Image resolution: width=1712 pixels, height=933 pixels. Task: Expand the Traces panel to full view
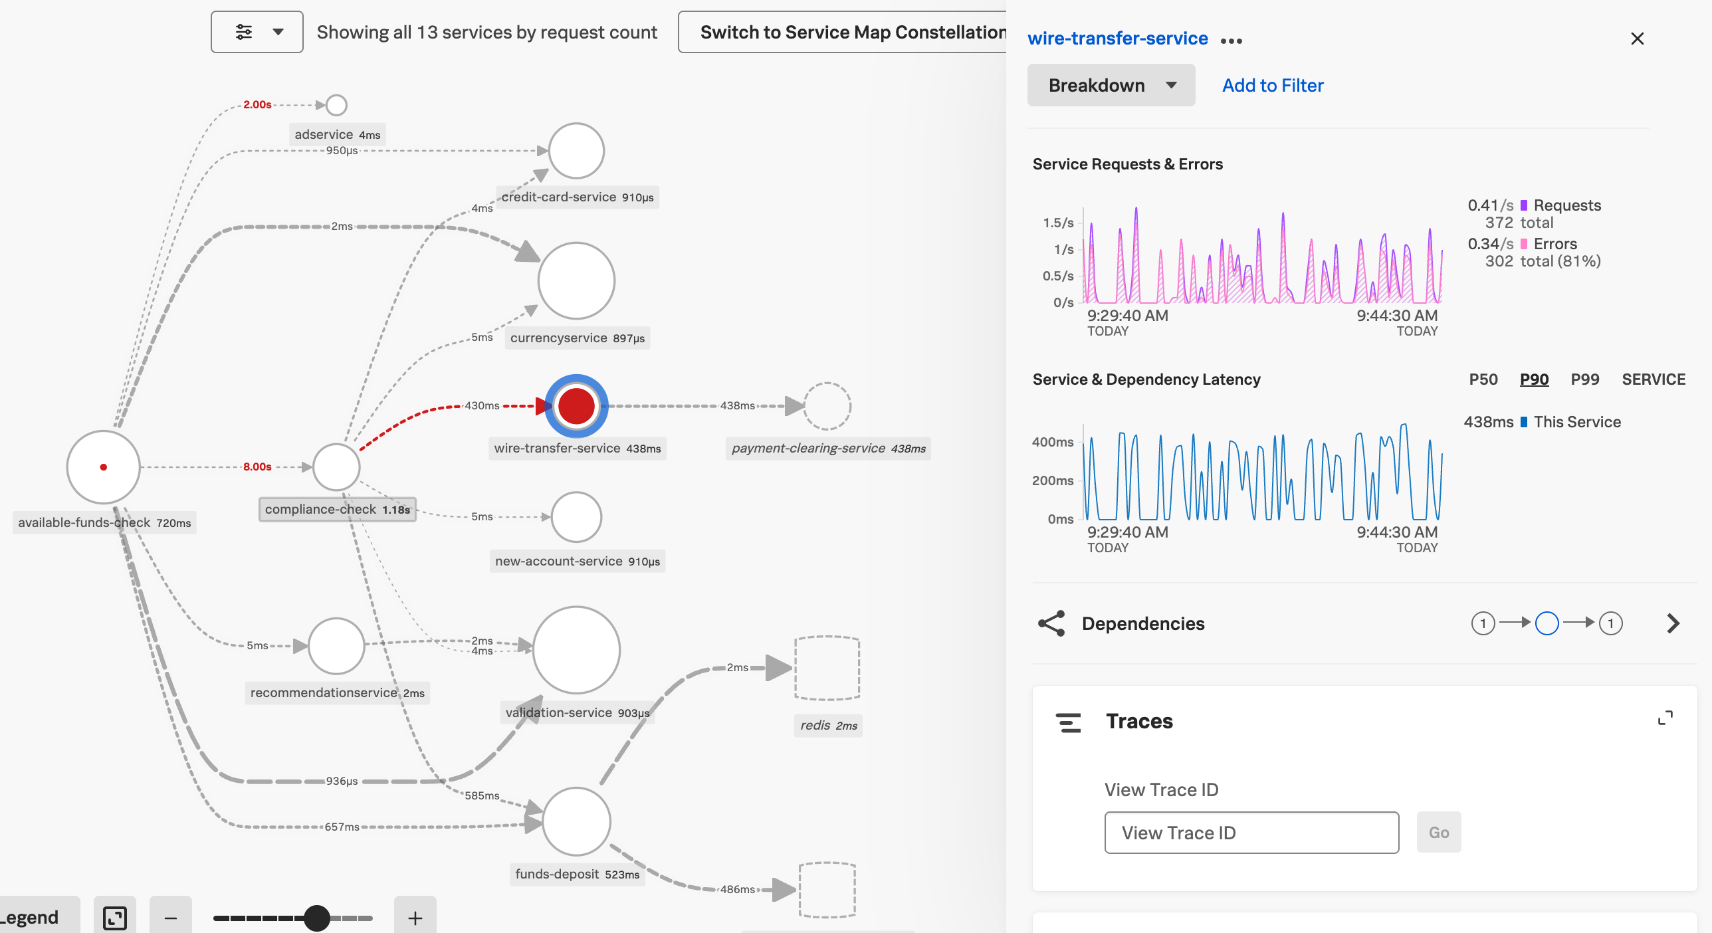[x=1665, y=718]
